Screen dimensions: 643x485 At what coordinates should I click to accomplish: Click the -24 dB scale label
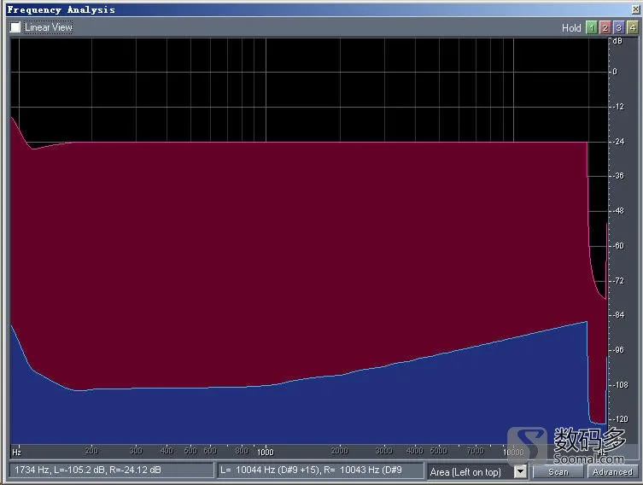tap(618, 142)
